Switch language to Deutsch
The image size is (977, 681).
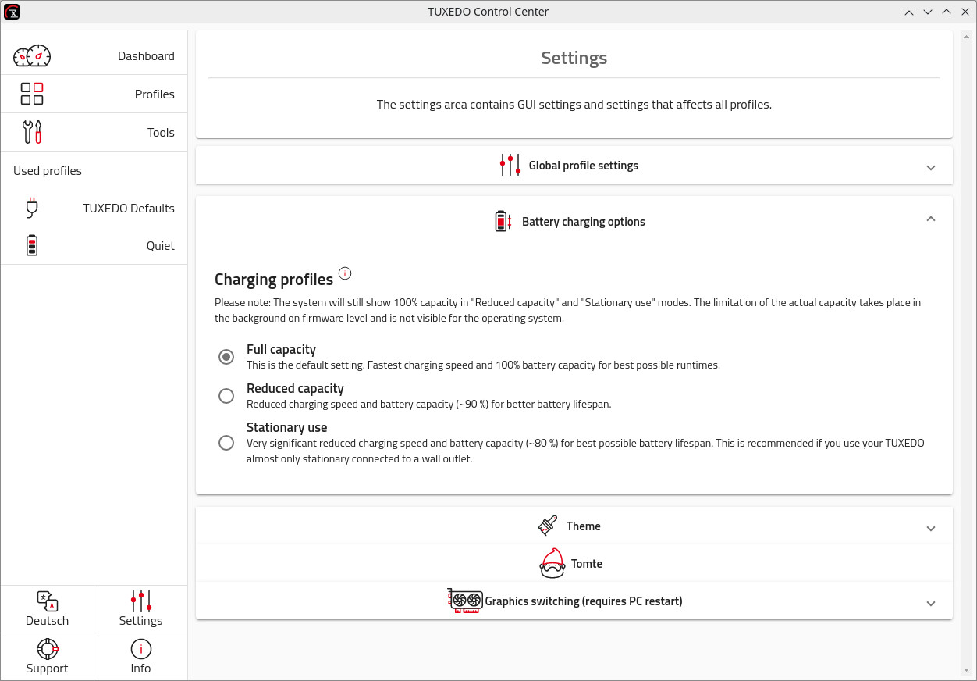[x=48, y=621]
